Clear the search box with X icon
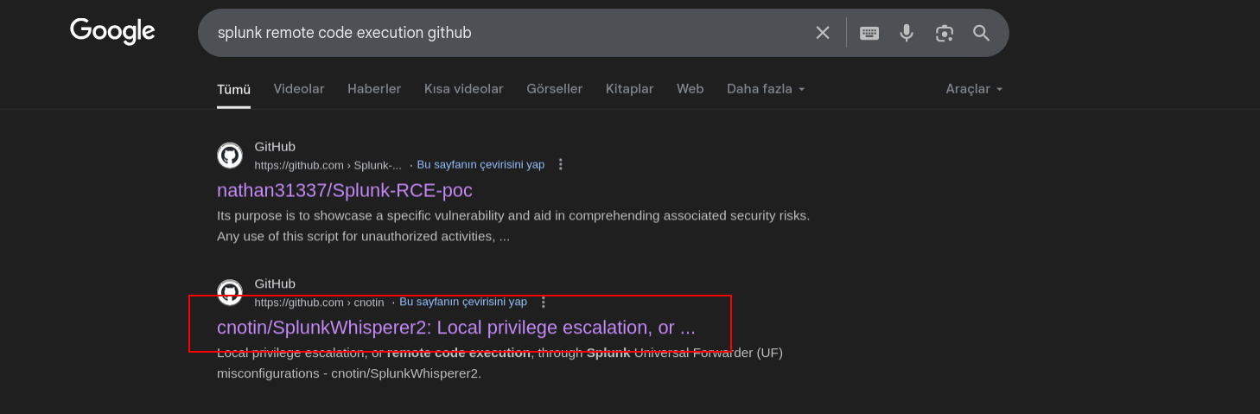The height and width of the screenshot is (414, 1260). (x=823, y=33)
